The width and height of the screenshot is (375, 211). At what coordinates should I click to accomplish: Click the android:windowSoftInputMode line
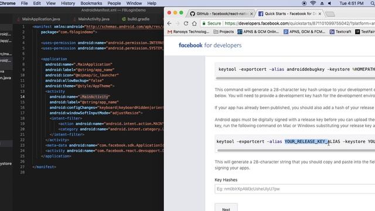tap(96, 113)
